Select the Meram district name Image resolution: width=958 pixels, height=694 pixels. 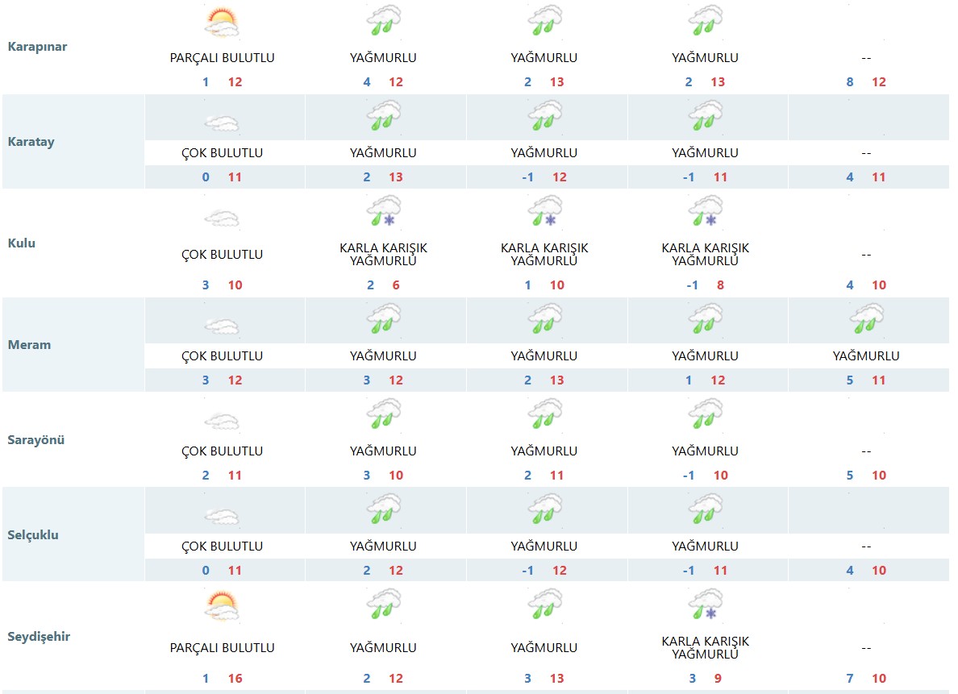coord(29,345)
